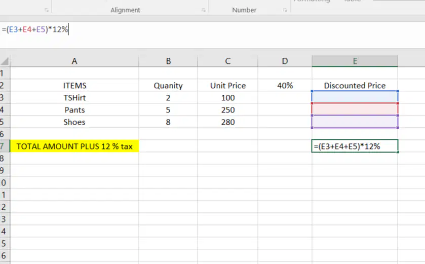Image resolution: width=425 pixels, height=264 pixels.
Task: Click the Select All corner triangle
Action: (5, 61)
